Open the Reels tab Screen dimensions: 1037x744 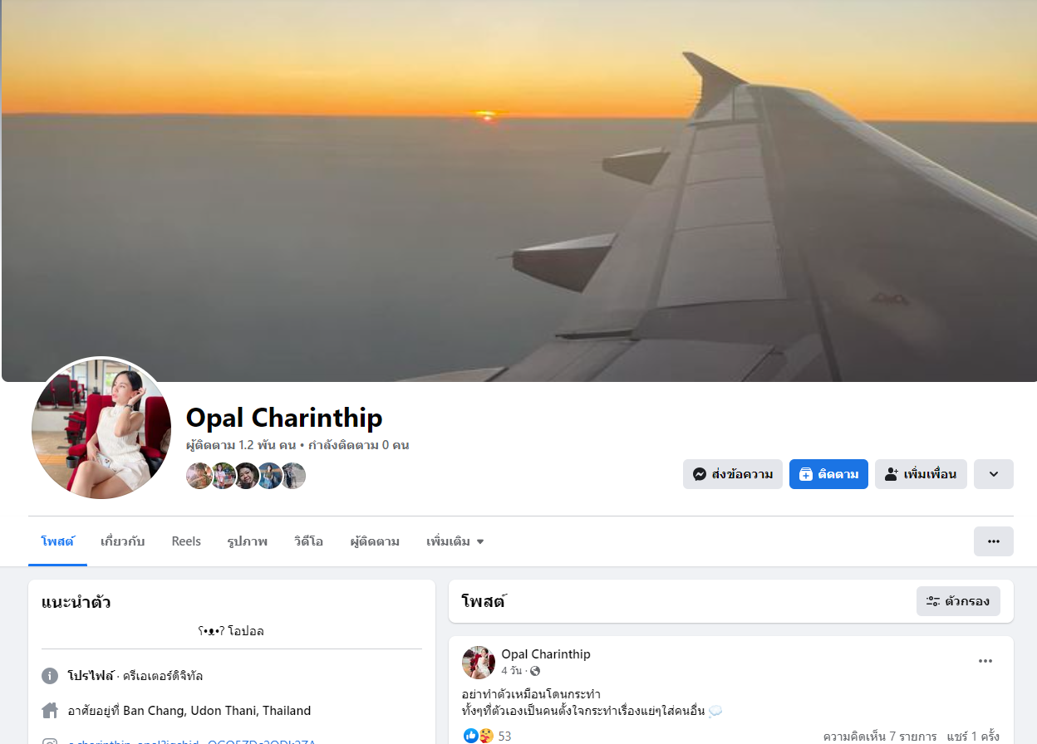pyautogui.click(x=186, y=541)
